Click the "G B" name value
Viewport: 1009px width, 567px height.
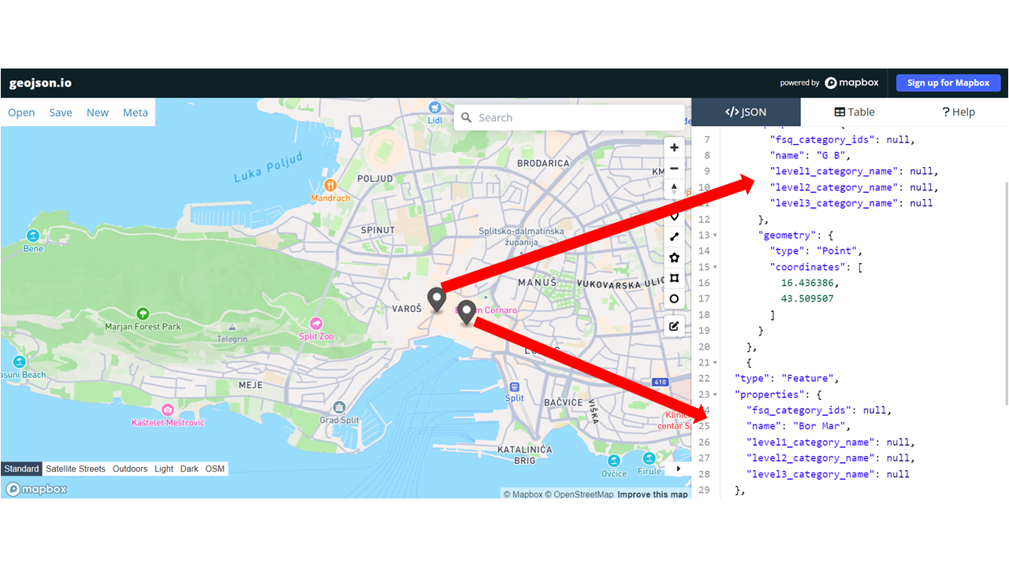tap(830, 155)
